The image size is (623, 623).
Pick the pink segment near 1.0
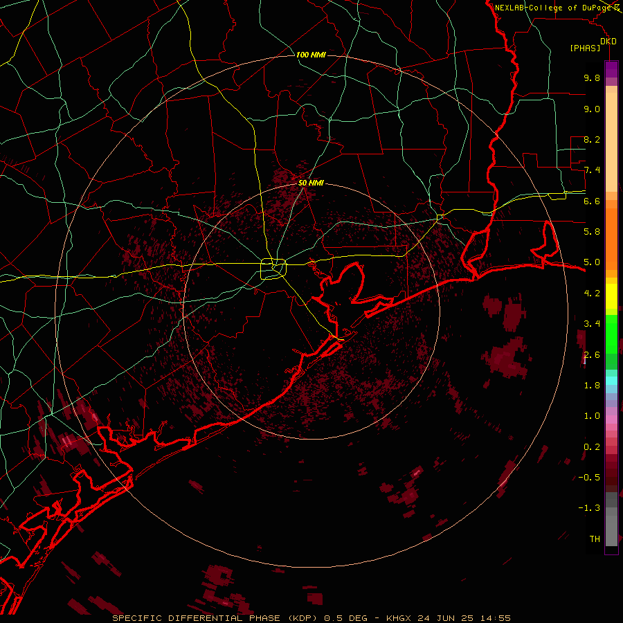pyautogui.click(x=611, y=419)
